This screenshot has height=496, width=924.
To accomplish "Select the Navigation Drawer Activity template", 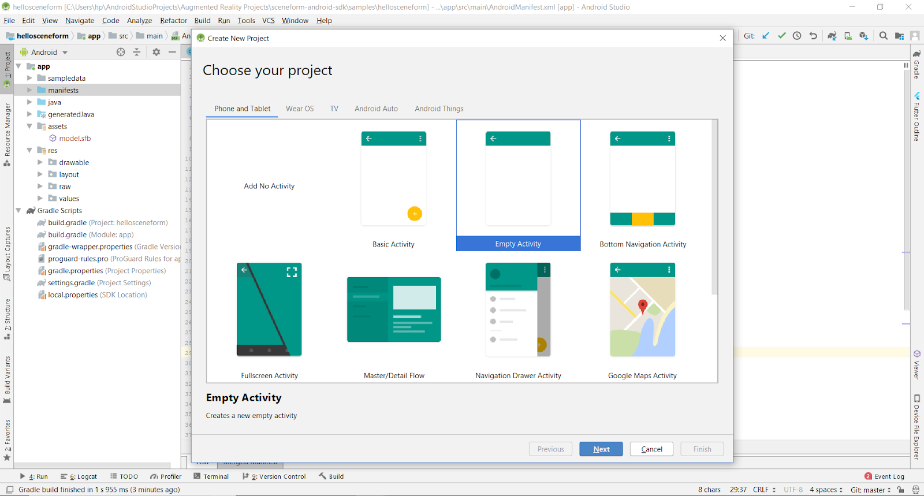I will click(x=518, y=317).
